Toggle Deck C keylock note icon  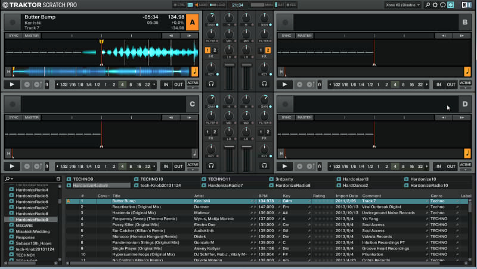tap(195, 153)
